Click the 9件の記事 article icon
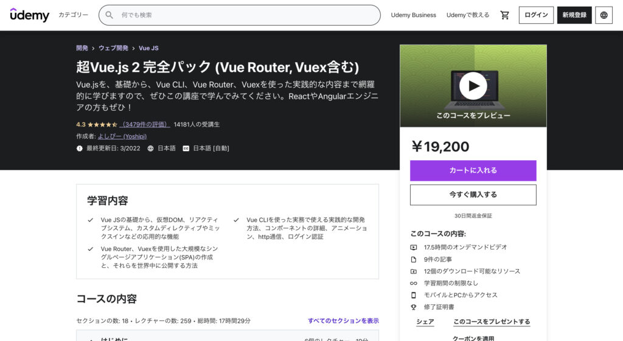The image size is (623, 341). (x=414, y=259)
